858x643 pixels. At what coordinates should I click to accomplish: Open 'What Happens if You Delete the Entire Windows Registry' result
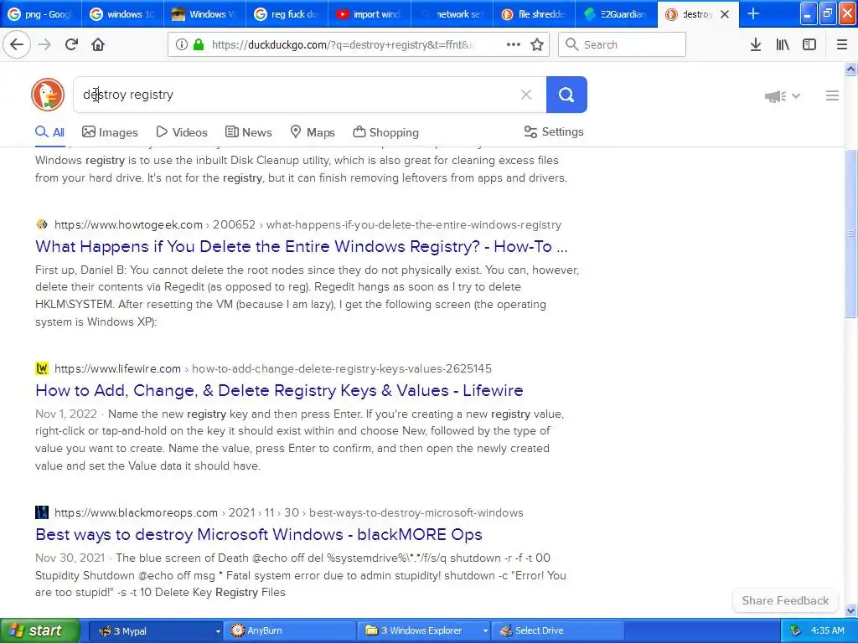pyautogui.click(x=302, y=246)
